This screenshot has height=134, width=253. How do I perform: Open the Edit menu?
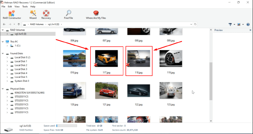[x=10, y=7]
